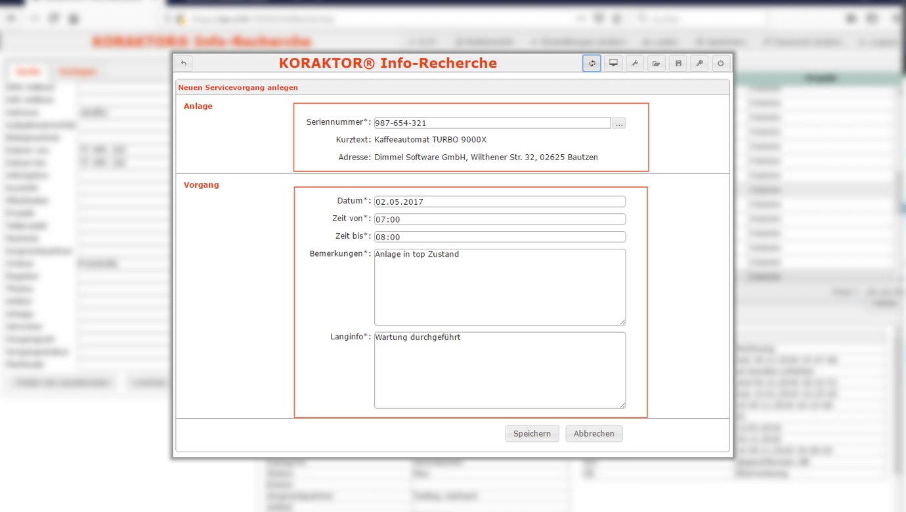Open the wrench settings icon
This screenshot has width=906, height=512.
click(x=635, y=64)
